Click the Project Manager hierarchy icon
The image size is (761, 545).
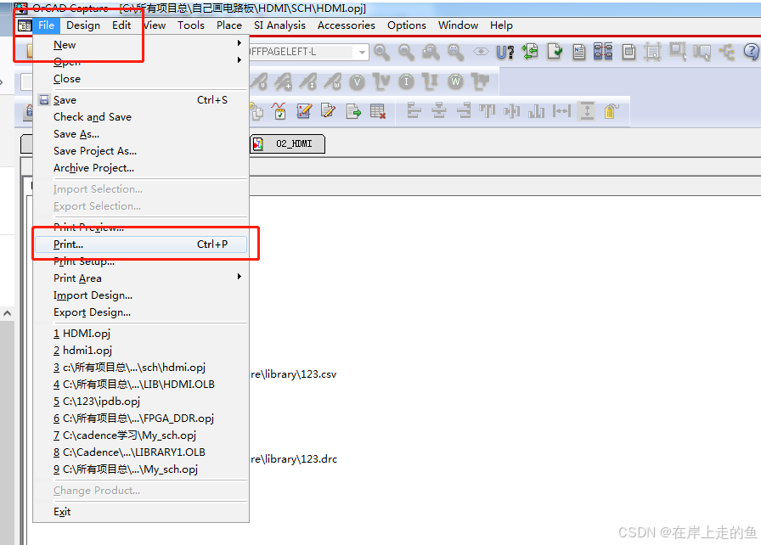pos(726,52)
